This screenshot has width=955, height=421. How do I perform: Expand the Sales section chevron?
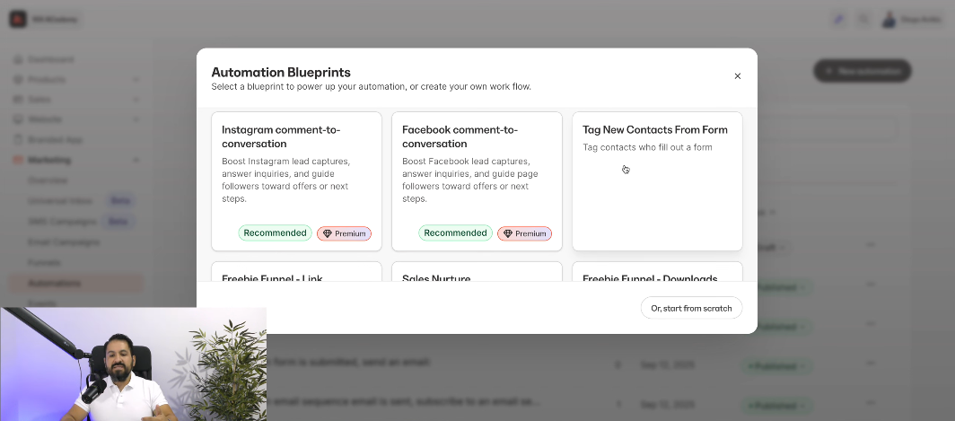136,100
